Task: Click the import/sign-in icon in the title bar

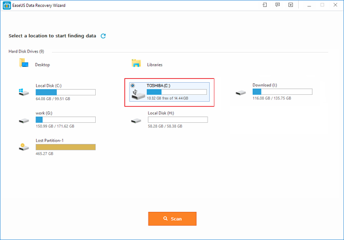Action: (x=264, y=5)
